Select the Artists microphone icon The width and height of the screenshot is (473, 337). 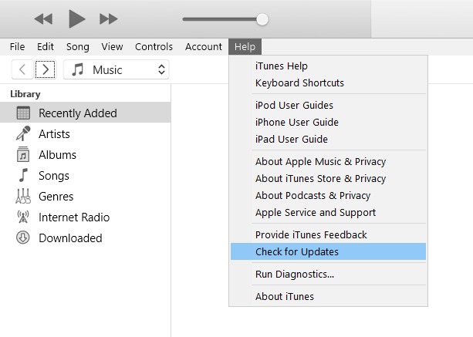23,133
